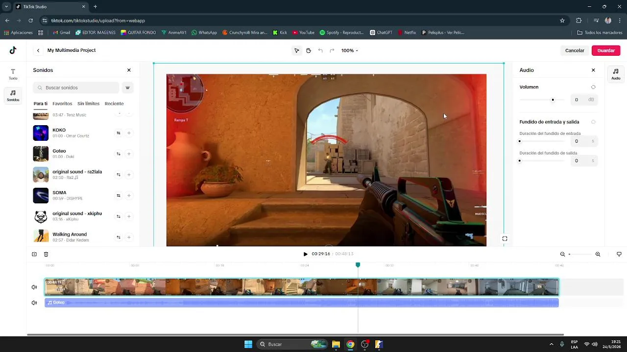Open the 100% zoom dropdown
The image size is (627, 352).
coord(350,50)
